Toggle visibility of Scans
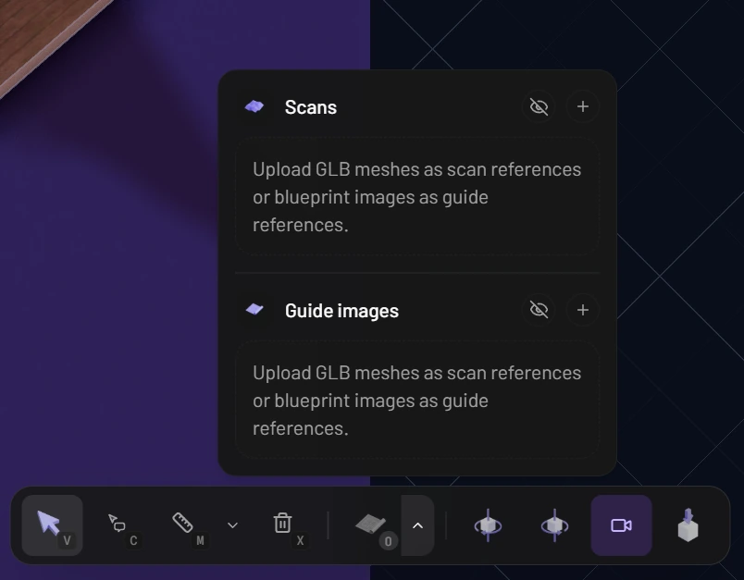Screen dimensions: 744x580 pyautogui.click(x=539, y=106)
